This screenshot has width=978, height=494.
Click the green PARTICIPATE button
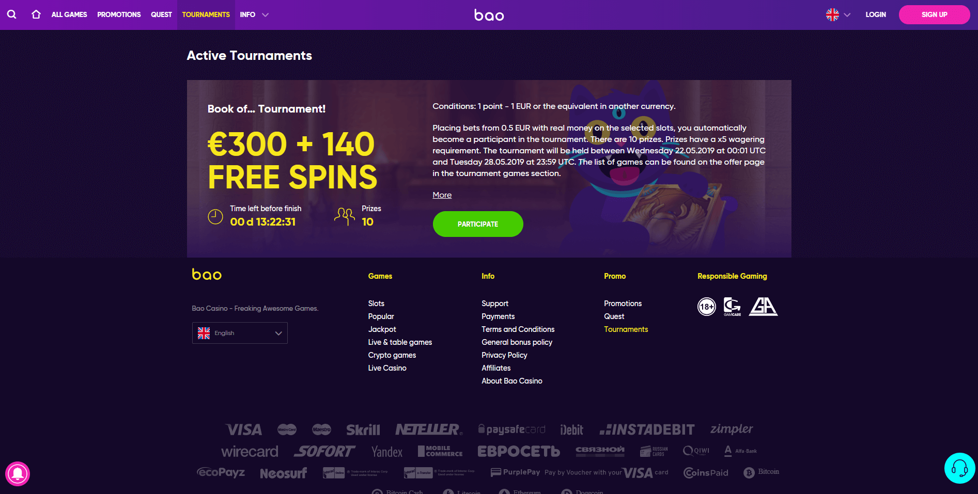478,224
